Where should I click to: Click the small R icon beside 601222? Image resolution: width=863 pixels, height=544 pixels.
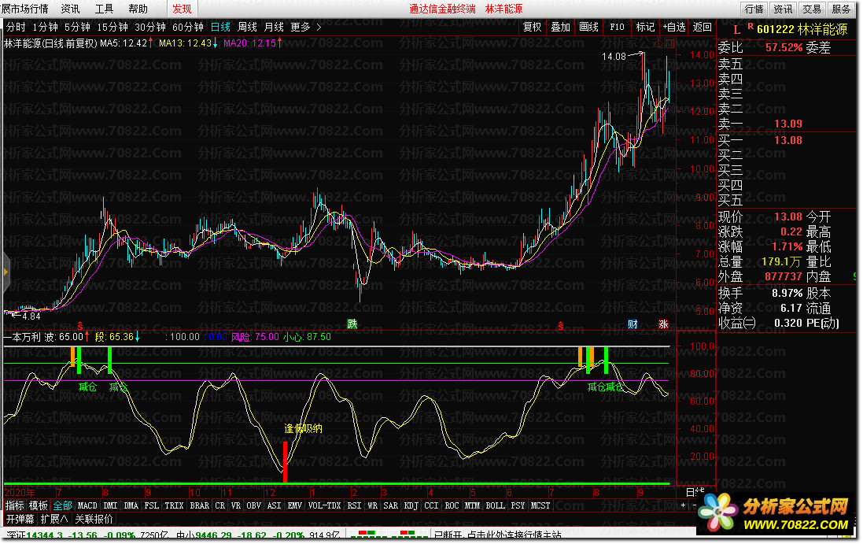pyautogui.click(x=751, y=27)
